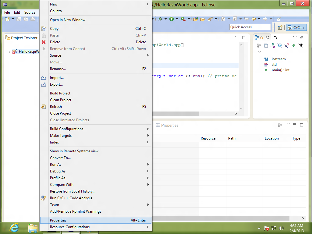Viewport: 312px width, 234px height.
Task: Open the Run configurations dropdown arrow
Action: 177,19
